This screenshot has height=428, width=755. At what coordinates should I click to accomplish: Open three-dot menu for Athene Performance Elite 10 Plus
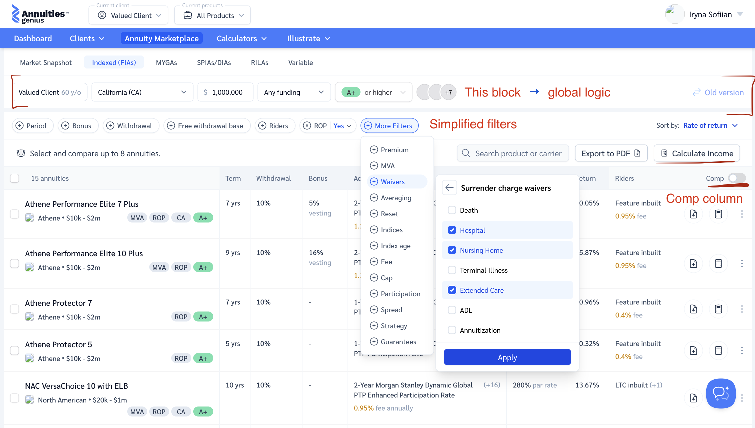coord(742,263)
